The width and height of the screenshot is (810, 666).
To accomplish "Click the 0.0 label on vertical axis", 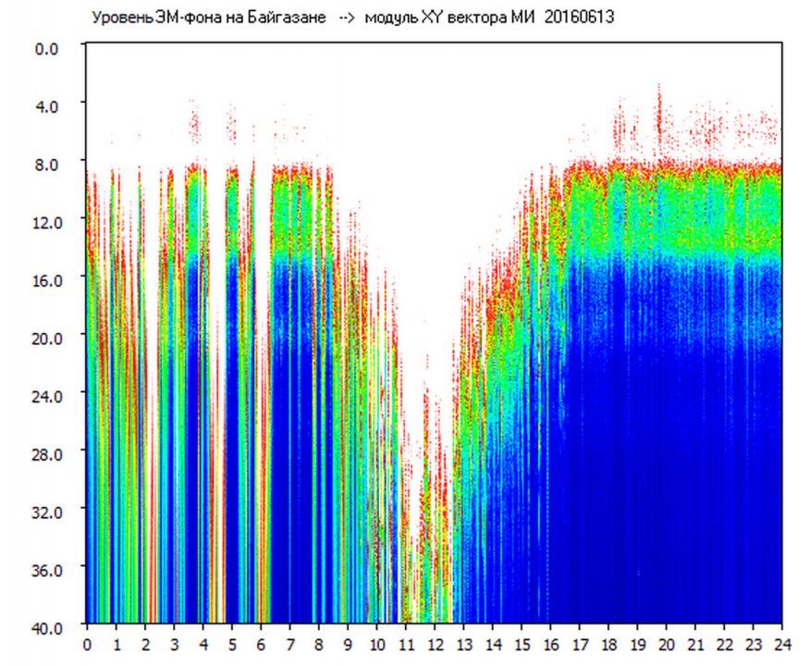I will (46, 49).
